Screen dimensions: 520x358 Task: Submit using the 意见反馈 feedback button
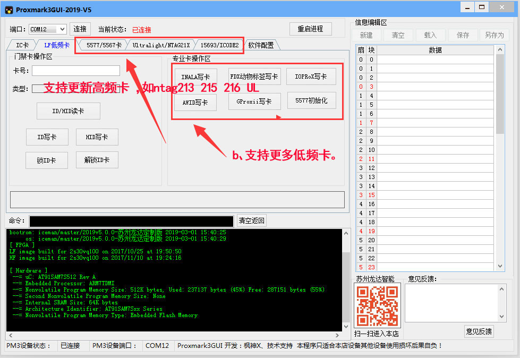478,331
